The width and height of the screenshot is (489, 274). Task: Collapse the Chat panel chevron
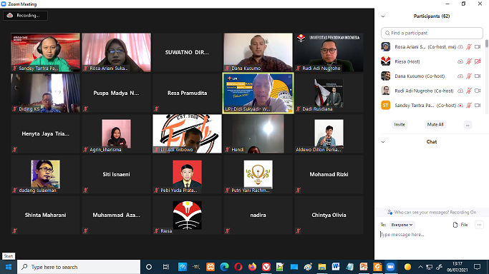click(x=383, y=142)
